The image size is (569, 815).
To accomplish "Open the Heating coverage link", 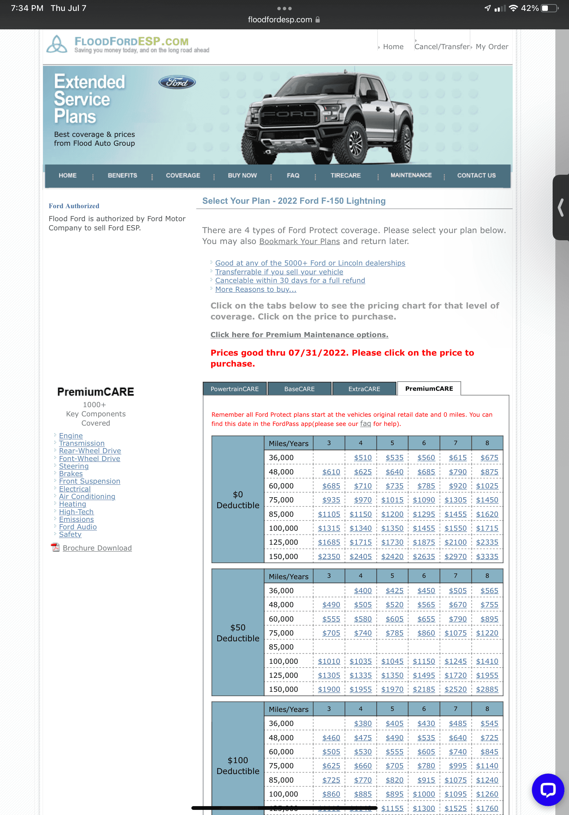I will [72, 504].
